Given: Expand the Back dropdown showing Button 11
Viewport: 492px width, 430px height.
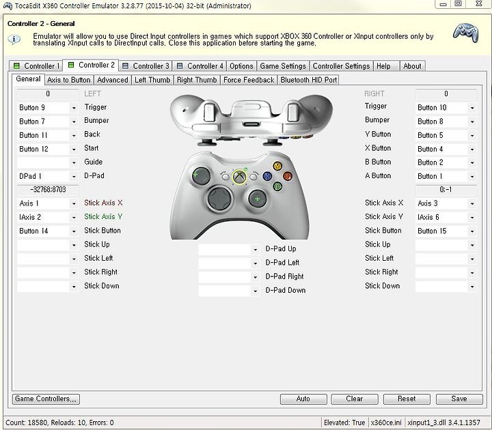Looking at the screenshot, I should coord(47,135).
